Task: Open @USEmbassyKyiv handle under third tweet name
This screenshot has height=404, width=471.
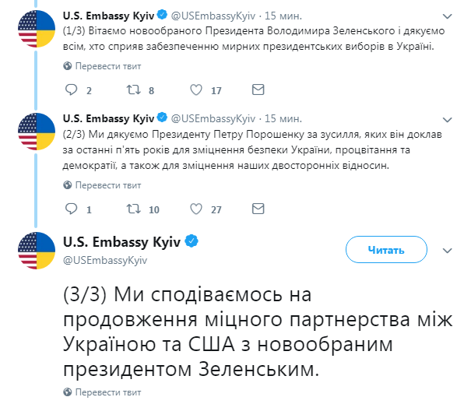Action: [104, 259]
